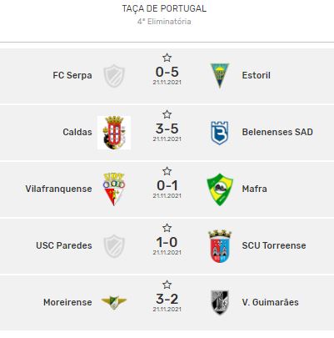Open the 3-5 Caldas match score
The height and width of the screenshot is (338, 334).
167,129
